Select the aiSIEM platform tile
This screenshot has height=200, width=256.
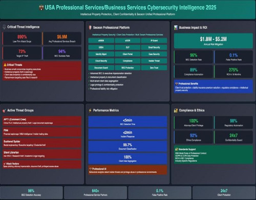coord(101,40)
